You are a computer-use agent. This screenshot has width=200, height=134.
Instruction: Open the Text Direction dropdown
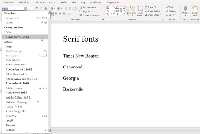[88, 7]
